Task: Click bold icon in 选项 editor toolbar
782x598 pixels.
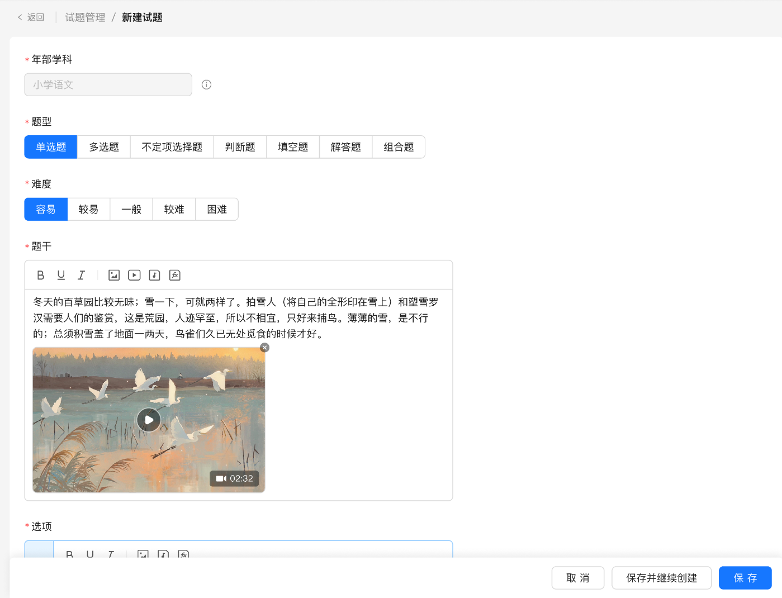Action: (70, 554)
